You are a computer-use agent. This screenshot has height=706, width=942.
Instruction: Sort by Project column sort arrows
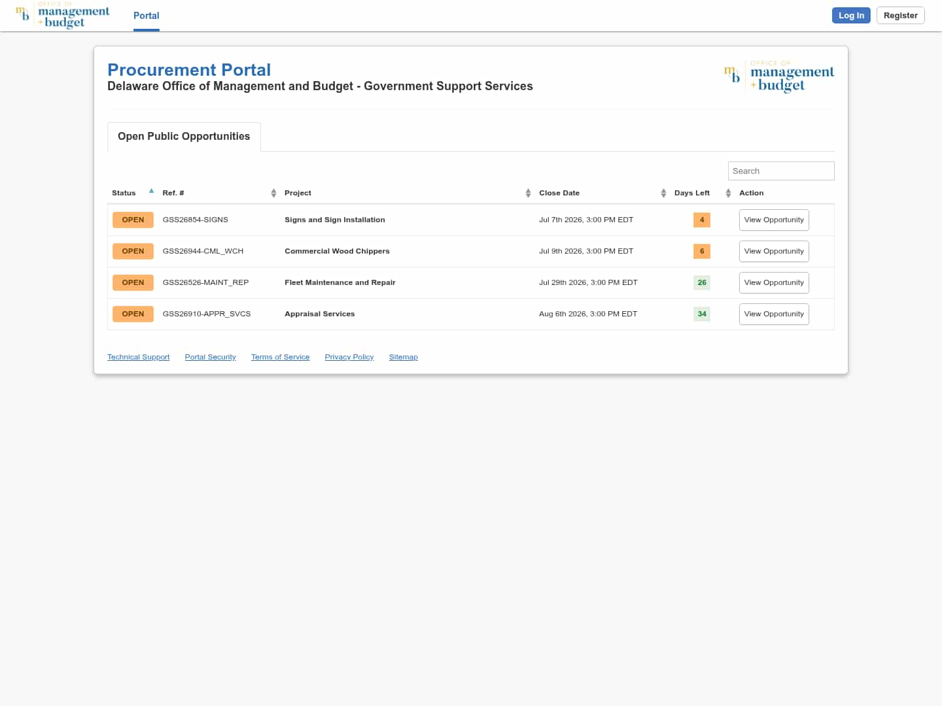[528, 193]
